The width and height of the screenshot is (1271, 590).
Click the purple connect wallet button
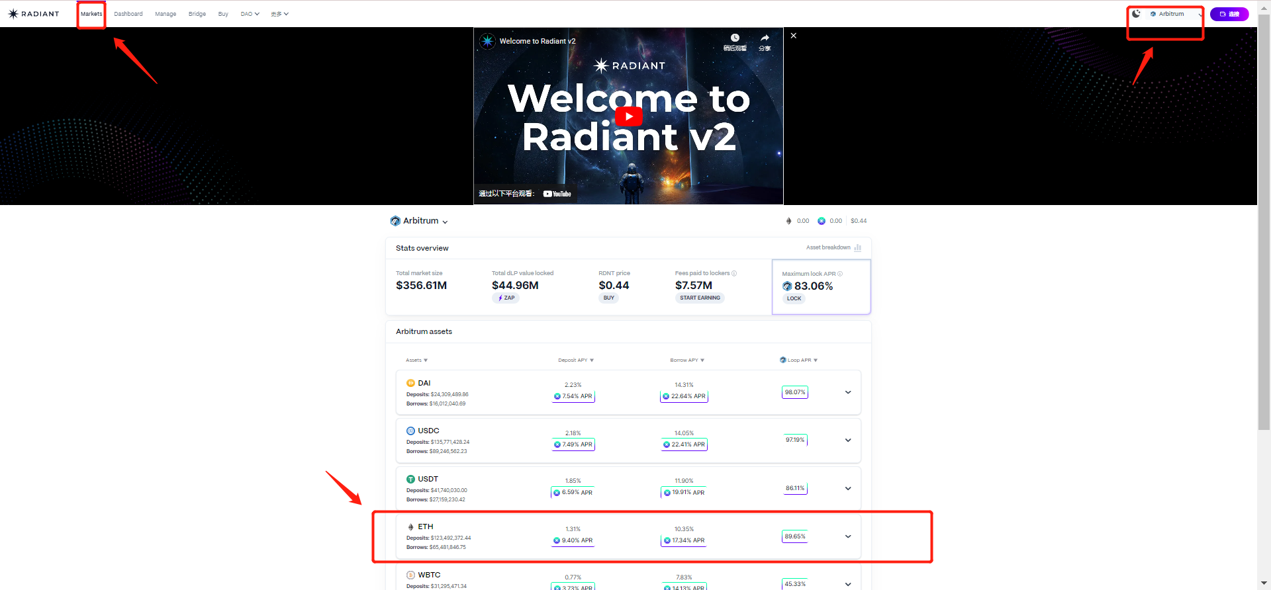1229,14
